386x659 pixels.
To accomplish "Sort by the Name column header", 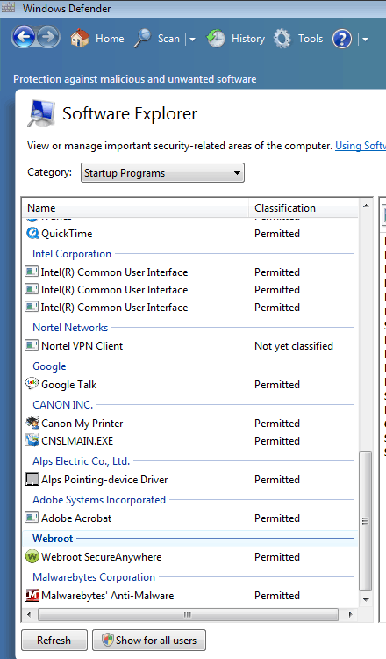I will (135, 208).
